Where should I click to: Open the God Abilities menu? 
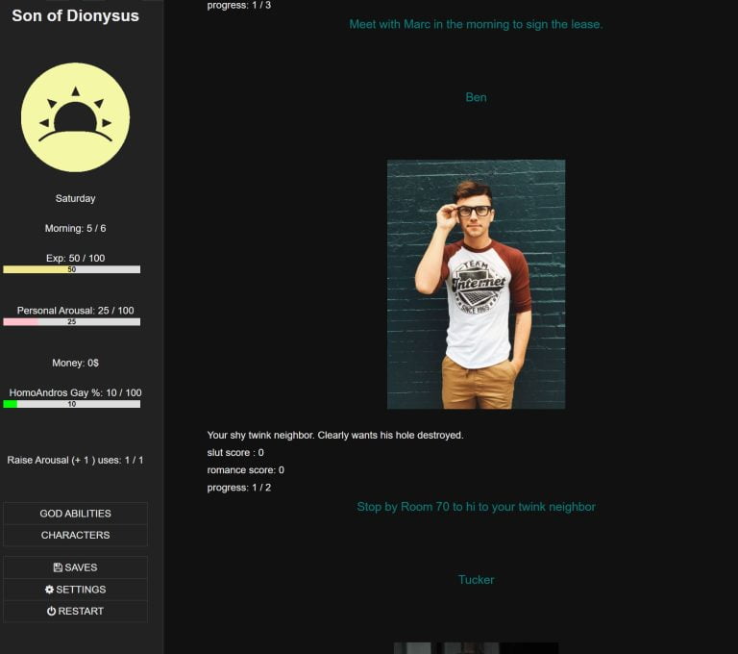pyautogui.click(x=75, y=514)
